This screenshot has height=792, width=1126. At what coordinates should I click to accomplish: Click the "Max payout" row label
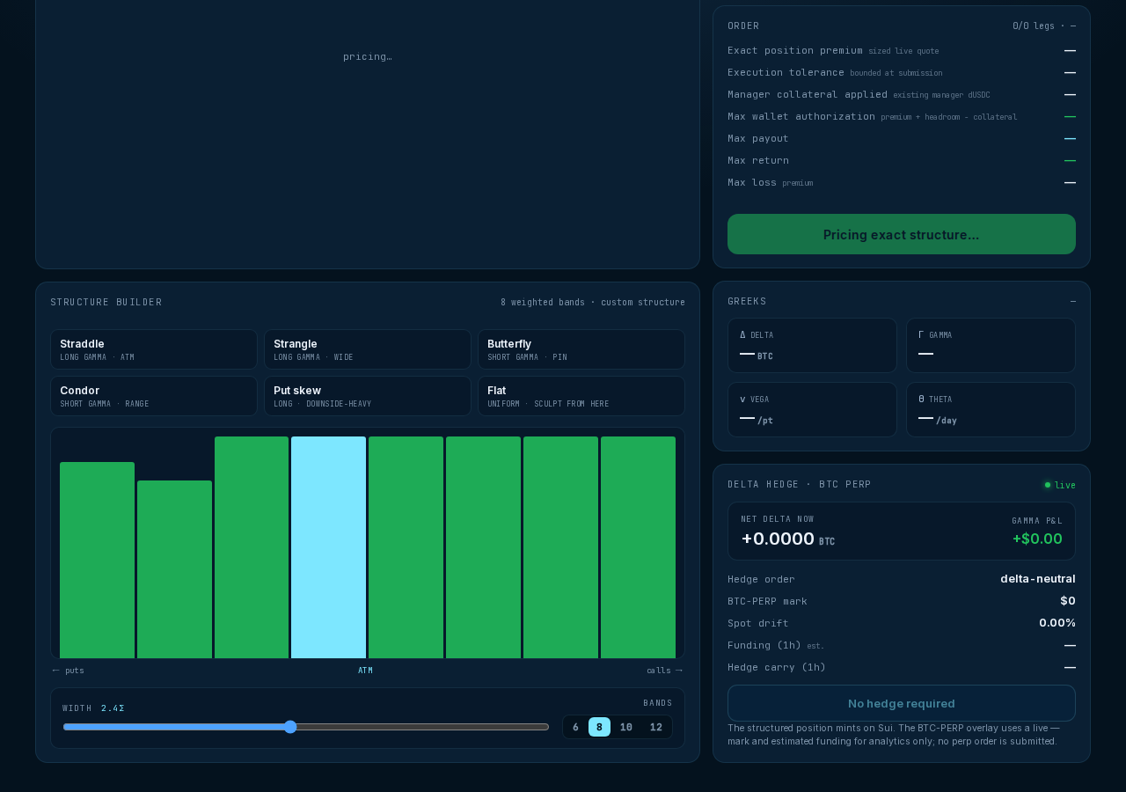(x=758, y=138)
